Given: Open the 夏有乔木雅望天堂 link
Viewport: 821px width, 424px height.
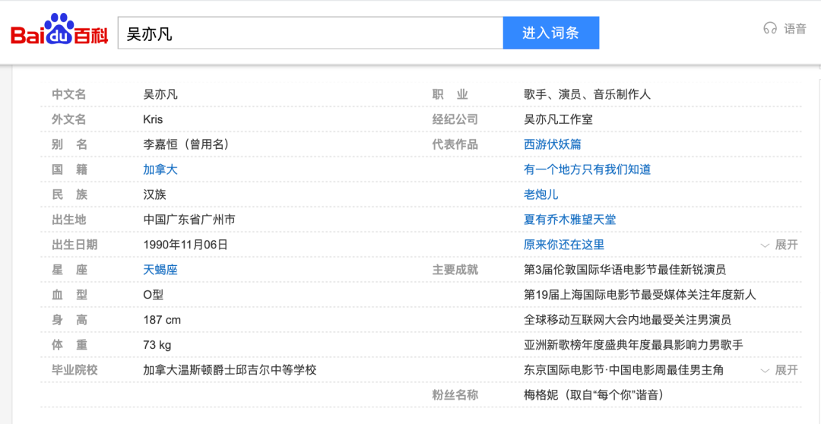Looking at the screenshot, I should [x=569, y=220].
